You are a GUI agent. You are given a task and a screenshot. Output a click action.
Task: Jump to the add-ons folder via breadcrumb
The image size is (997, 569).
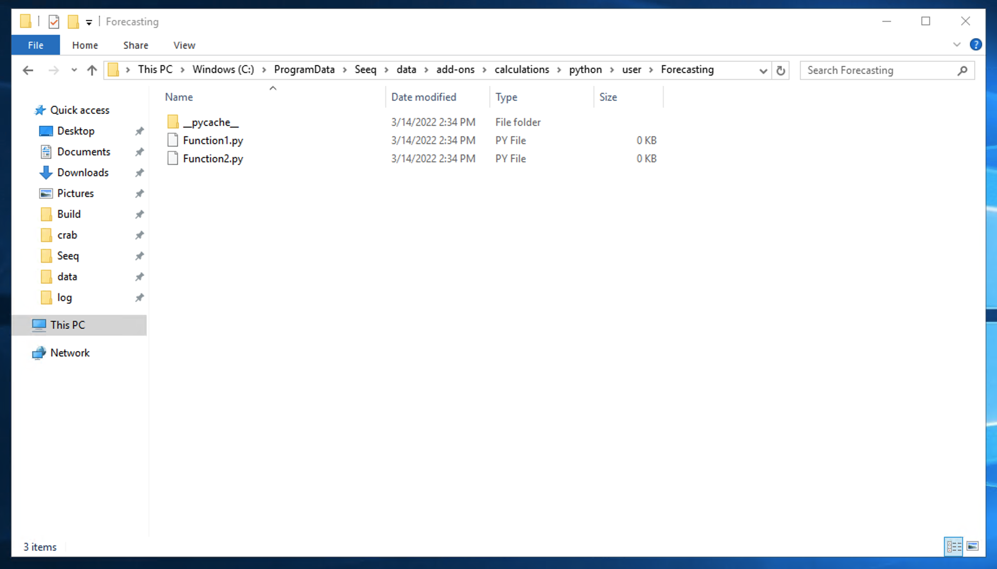455,69
